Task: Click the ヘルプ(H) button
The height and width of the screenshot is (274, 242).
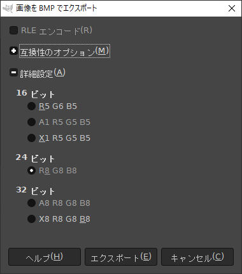Action: click(45, 257)
